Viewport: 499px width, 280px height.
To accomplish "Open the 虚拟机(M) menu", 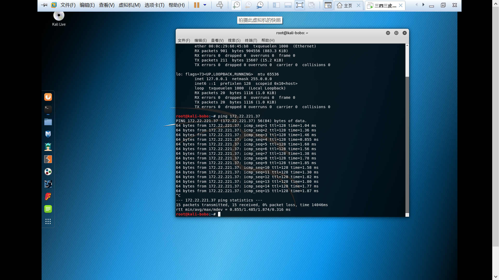I will (x=129, y=5).
